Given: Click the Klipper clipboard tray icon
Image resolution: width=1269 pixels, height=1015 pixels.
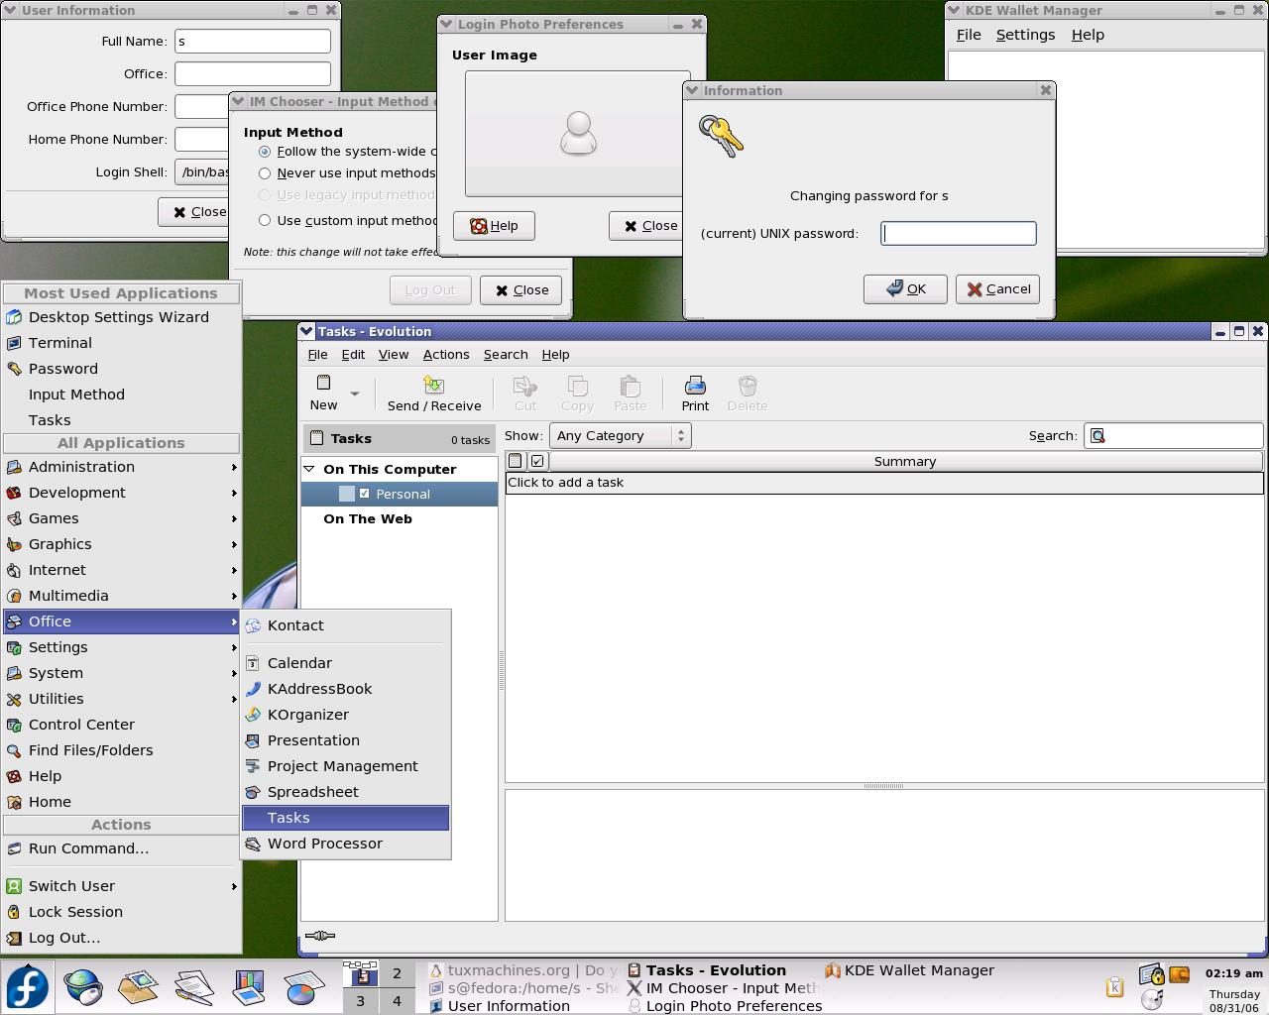Looking at the screenshot, I should pos(1114,986).
